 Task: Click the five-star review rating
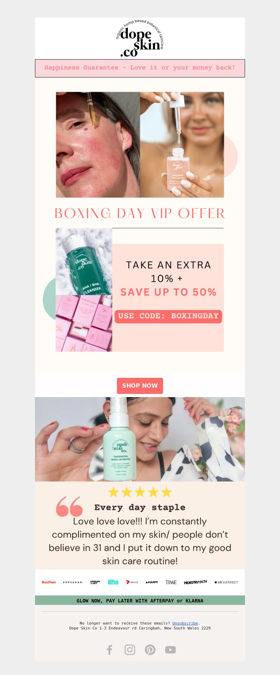140,492
